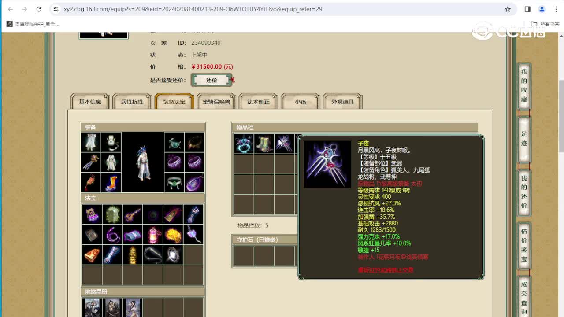Select the 子夜 claw in 物品栏
564x317 pixels.
pos(284,144)
